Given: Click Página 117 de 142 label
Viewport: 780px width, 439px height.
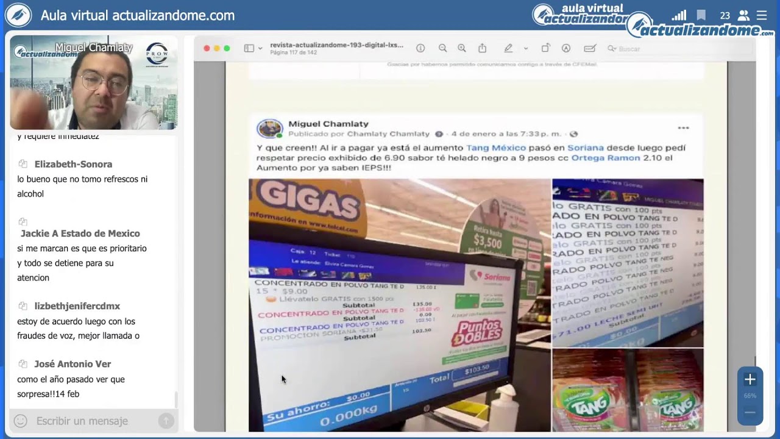Looking at the screenshot, I should [x=294, y=52].
